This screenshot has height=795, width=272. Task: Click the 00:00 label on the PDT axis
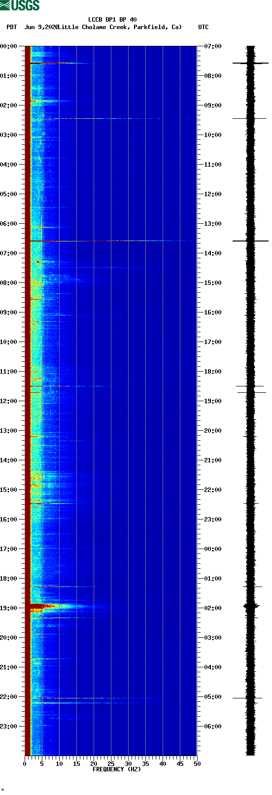[9, 46]
